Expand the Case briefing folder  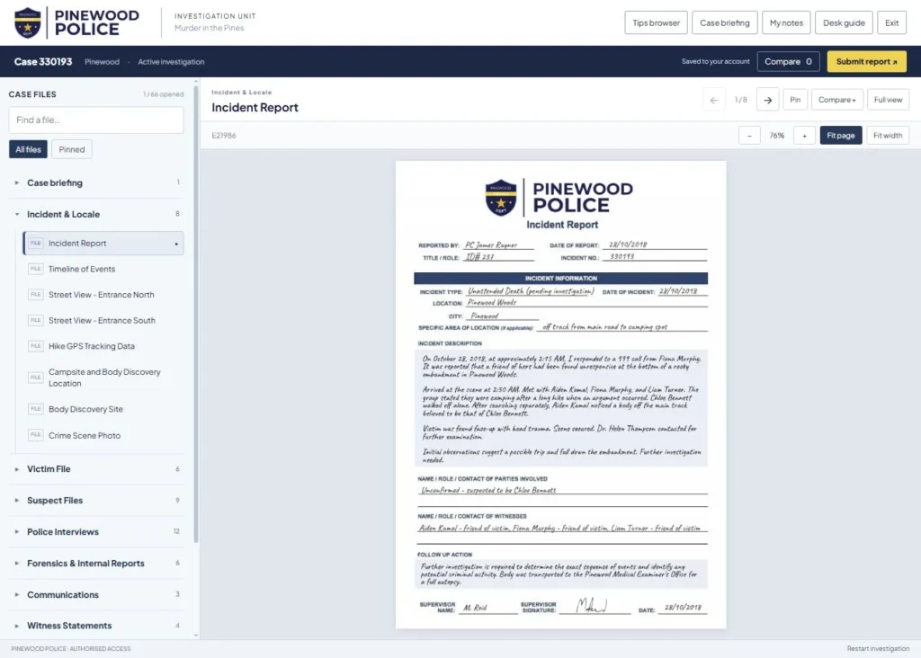pos(96,182)
